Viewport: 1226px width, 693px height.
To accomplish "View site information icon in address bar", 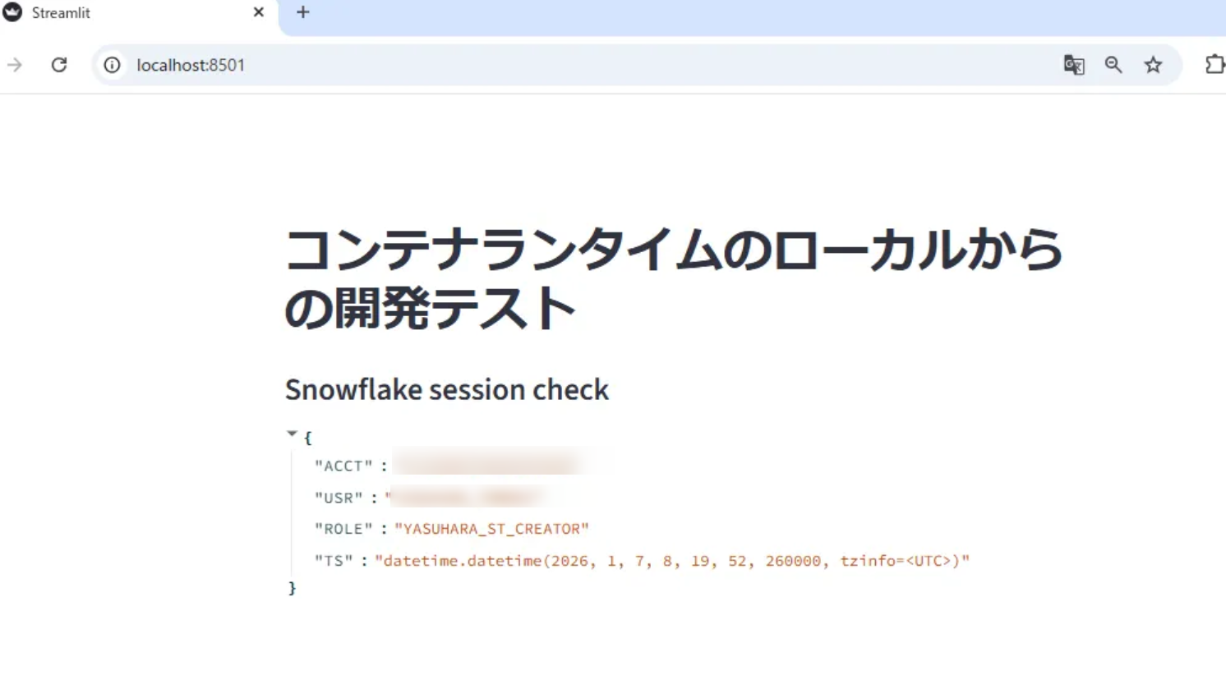I will 113,65.
